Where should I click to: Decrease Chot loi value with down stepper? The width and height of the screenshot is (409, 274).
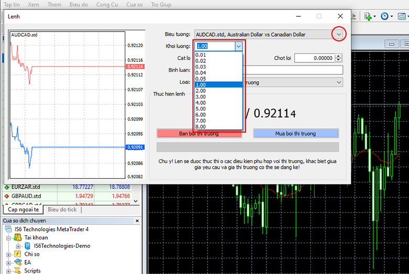tap(338, 60)
